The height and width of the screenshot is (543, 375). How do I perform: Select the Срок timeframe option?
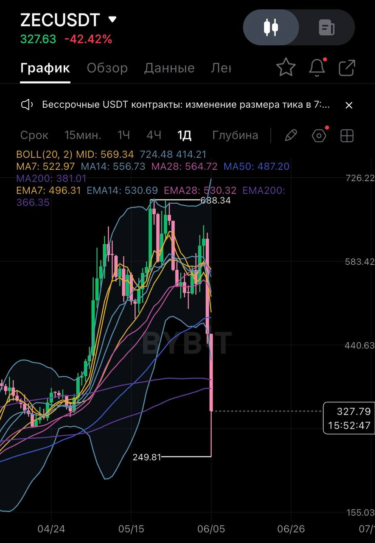[x=34, y=136]
